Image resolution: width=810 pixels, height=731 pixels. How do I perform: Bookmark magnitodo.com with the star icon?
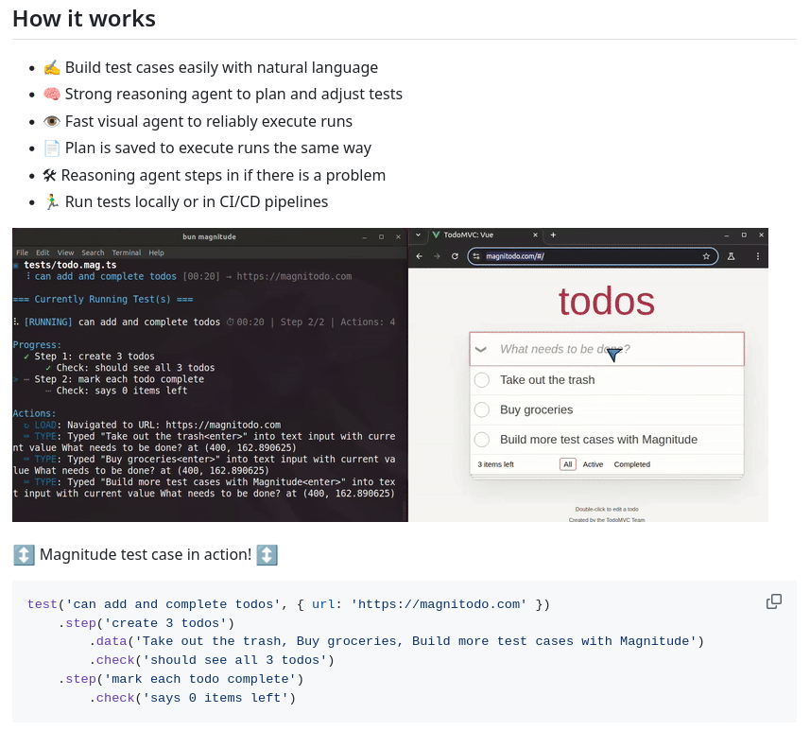(x=706, y=256)
